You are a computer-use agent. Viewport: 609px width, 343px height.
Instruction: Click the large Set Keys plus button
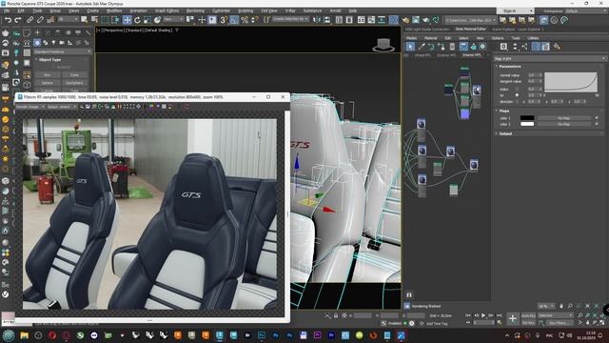pyautogui.click(x=512, y=319)
